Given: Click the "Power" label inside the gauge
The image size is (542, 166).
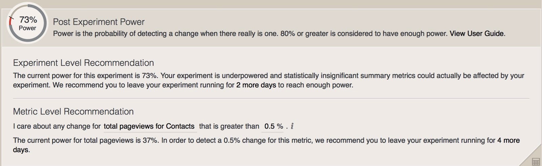Looking at the screenshot, I should pyautogui.click(x=27, y=28).
